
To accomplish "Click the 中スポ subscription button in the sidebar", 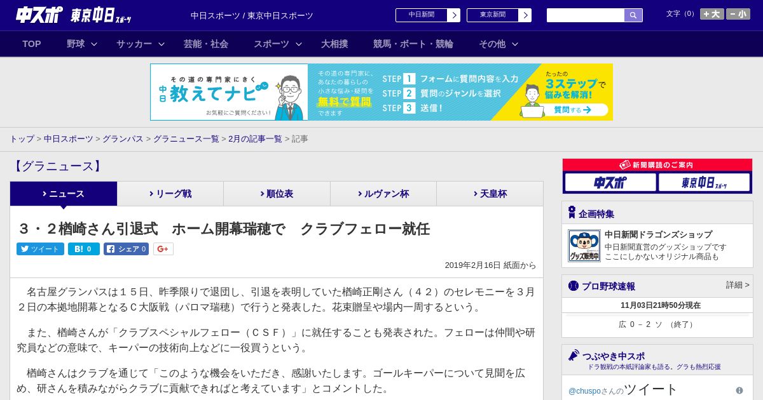I will [610, 183].
